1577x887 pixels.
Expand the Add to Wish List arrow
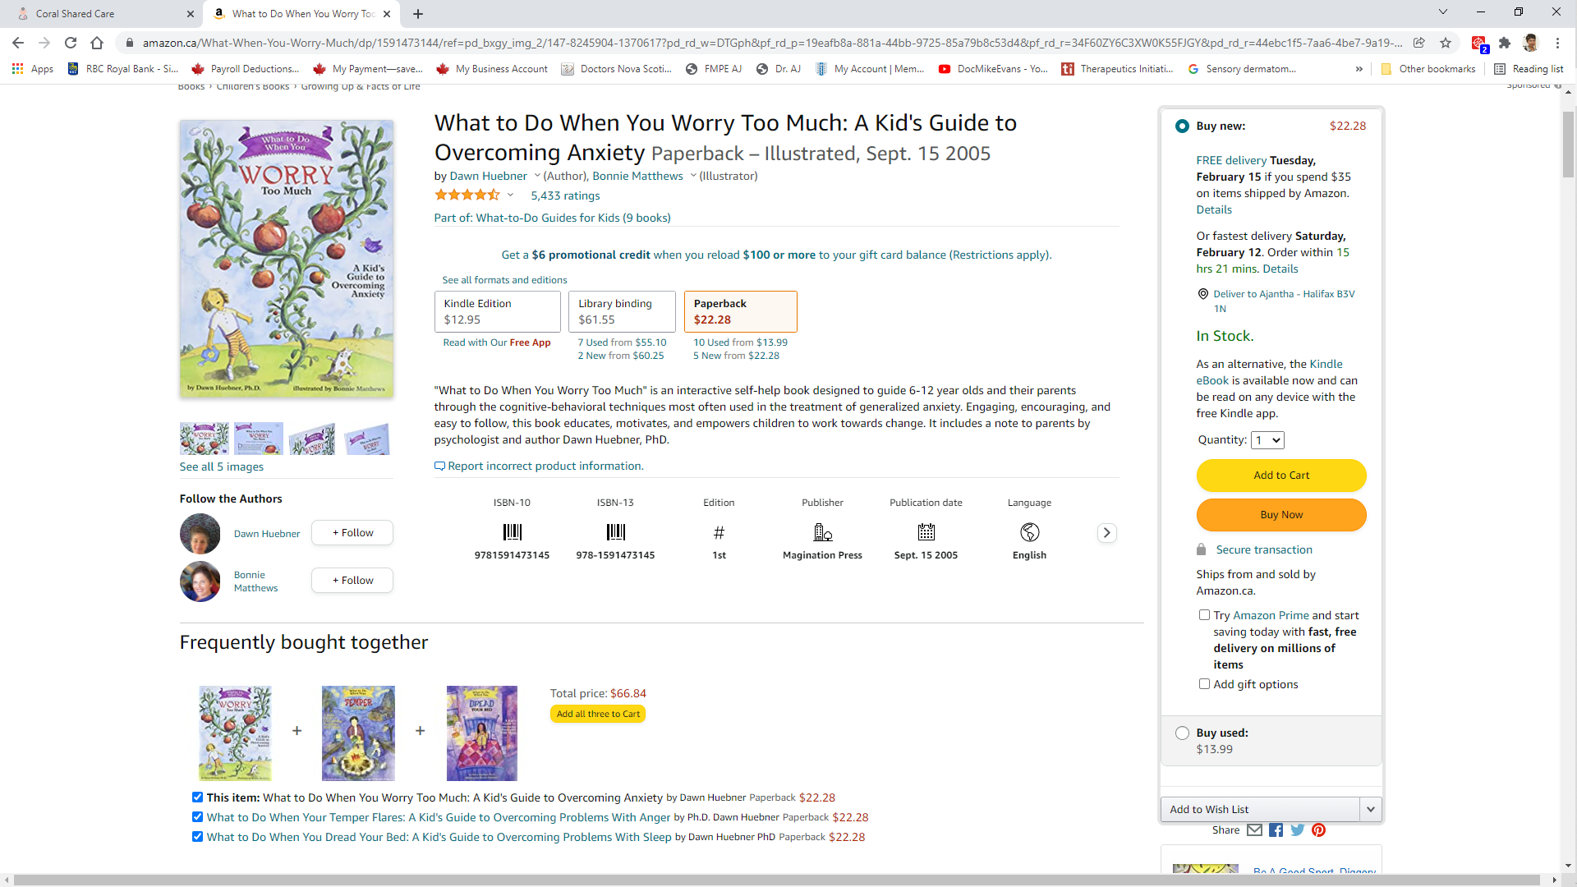[x=1370, y=809]
